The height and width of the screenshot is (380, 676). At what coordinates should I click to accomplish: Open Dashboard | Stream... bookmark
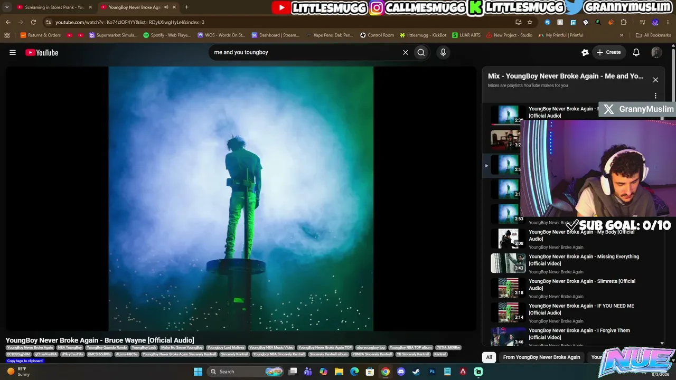[x=275, y=35]
